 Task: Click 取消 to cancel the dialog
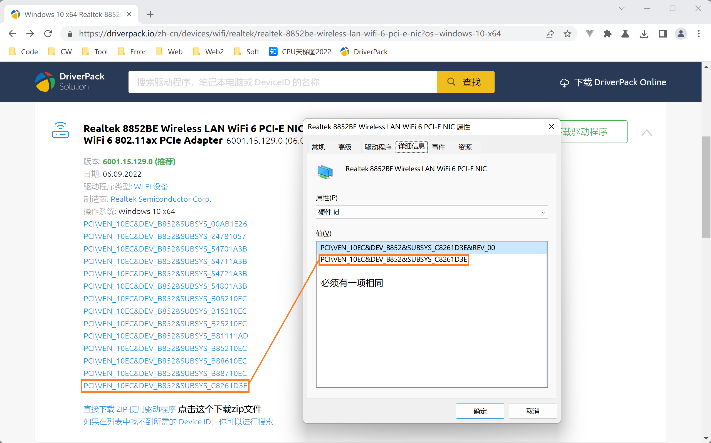coord(533,411)
